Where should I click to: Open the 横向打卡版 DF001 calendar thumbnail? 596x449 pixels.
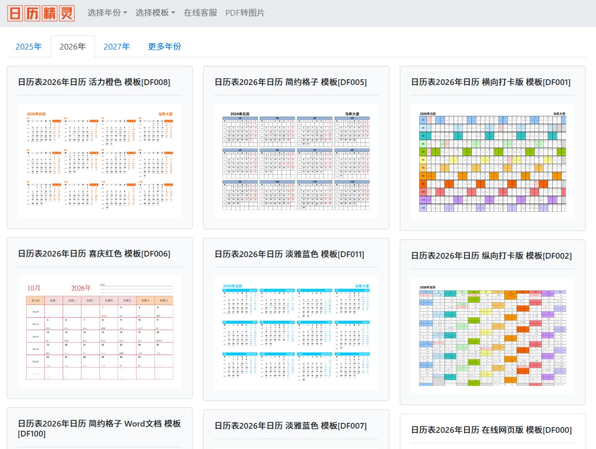point(492,162)
